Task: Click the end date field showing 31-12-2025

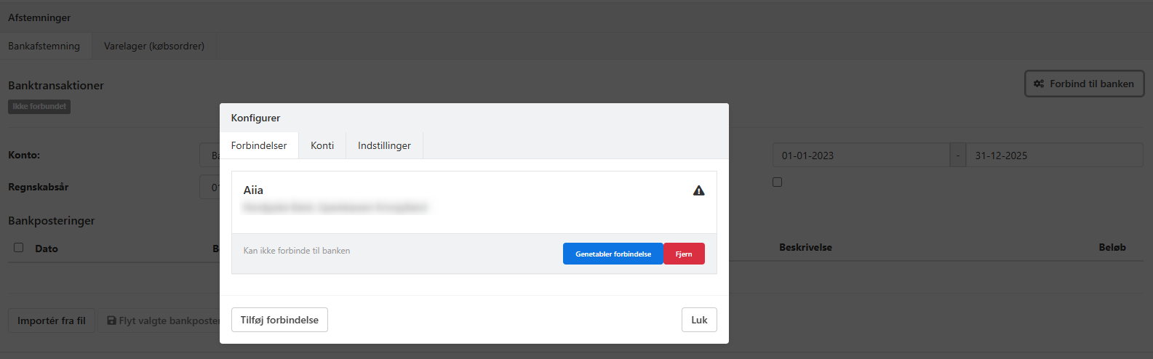Action: point(1053,156)
